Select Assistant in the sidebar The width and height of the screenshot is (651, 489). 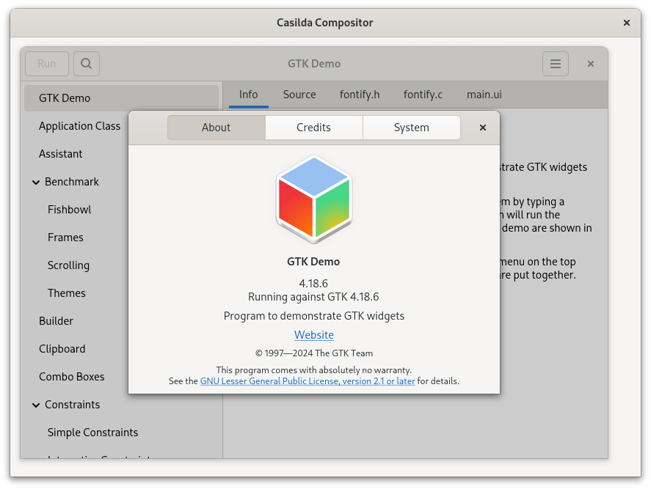pos(61,154)
